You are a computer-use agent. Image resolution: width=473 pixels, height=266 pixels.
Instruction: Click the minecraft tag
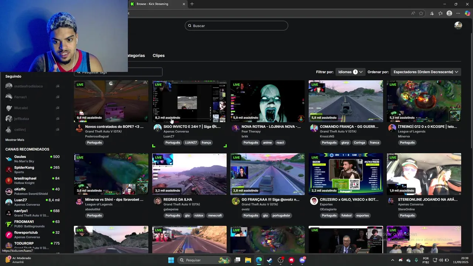(x=215, y=215)
